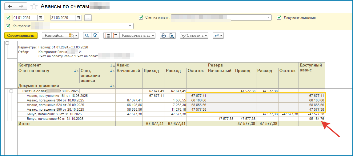Uncheck the Контрагент filter checkbox

tap(8, 26)
